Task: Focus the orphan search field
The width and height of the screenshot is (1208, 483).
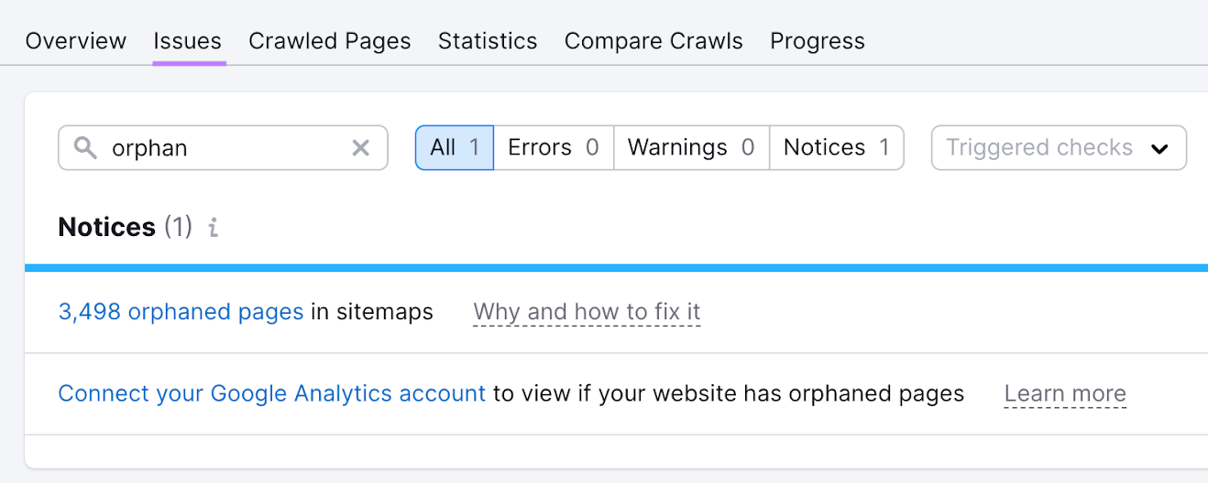Action: (225, 148)
